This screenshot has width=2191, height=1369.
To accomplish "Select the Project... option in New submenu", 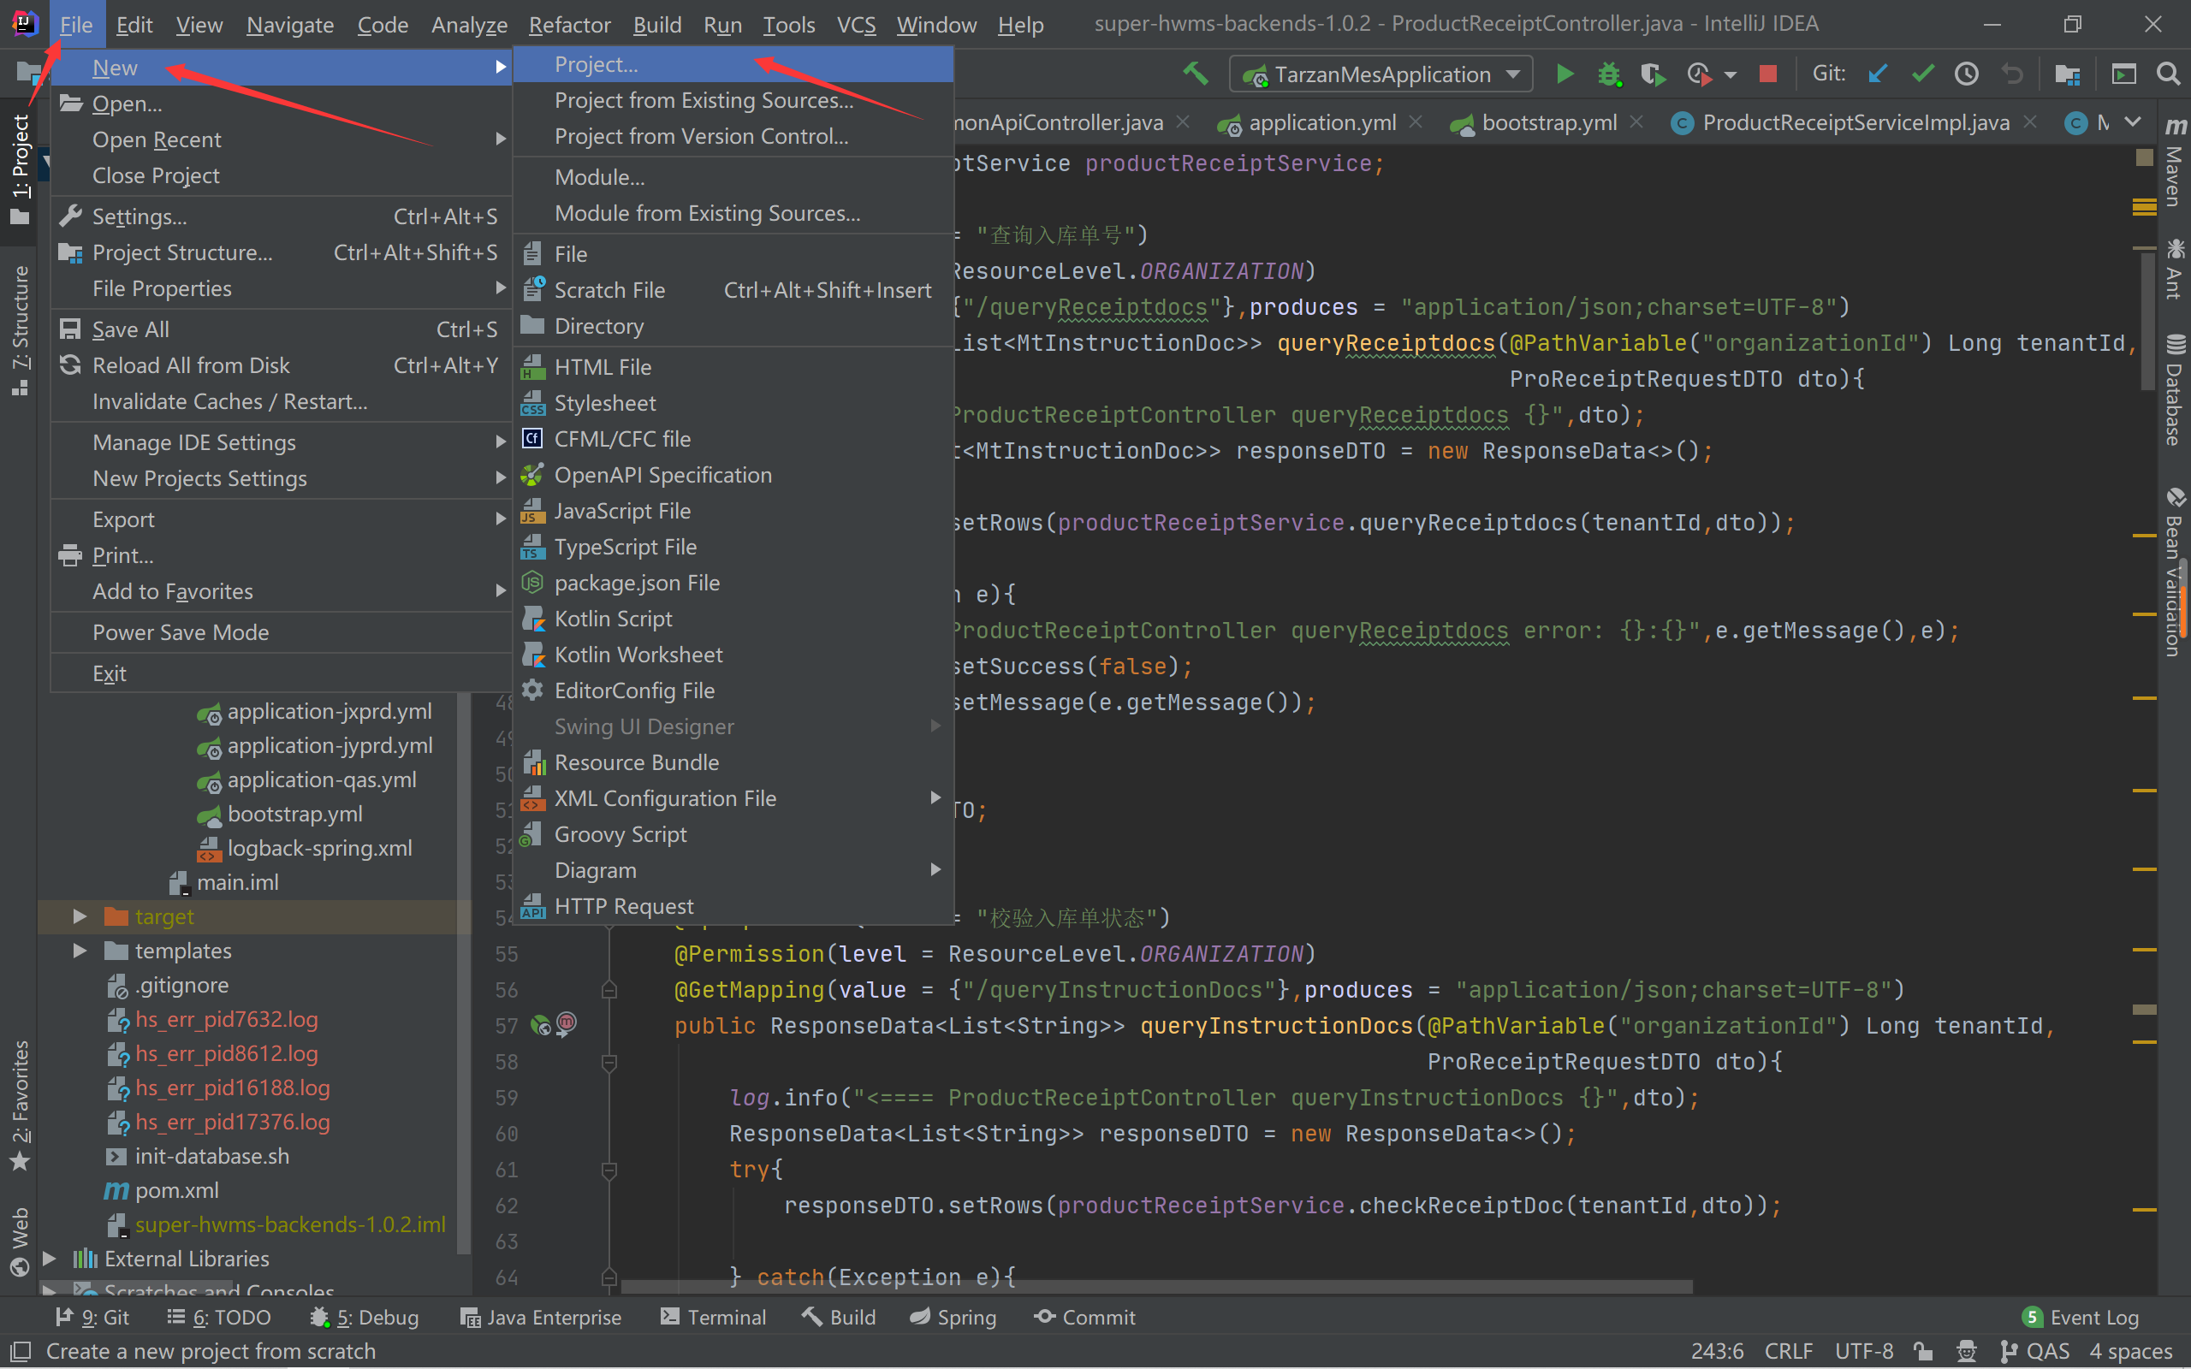I will coord(597,65).
